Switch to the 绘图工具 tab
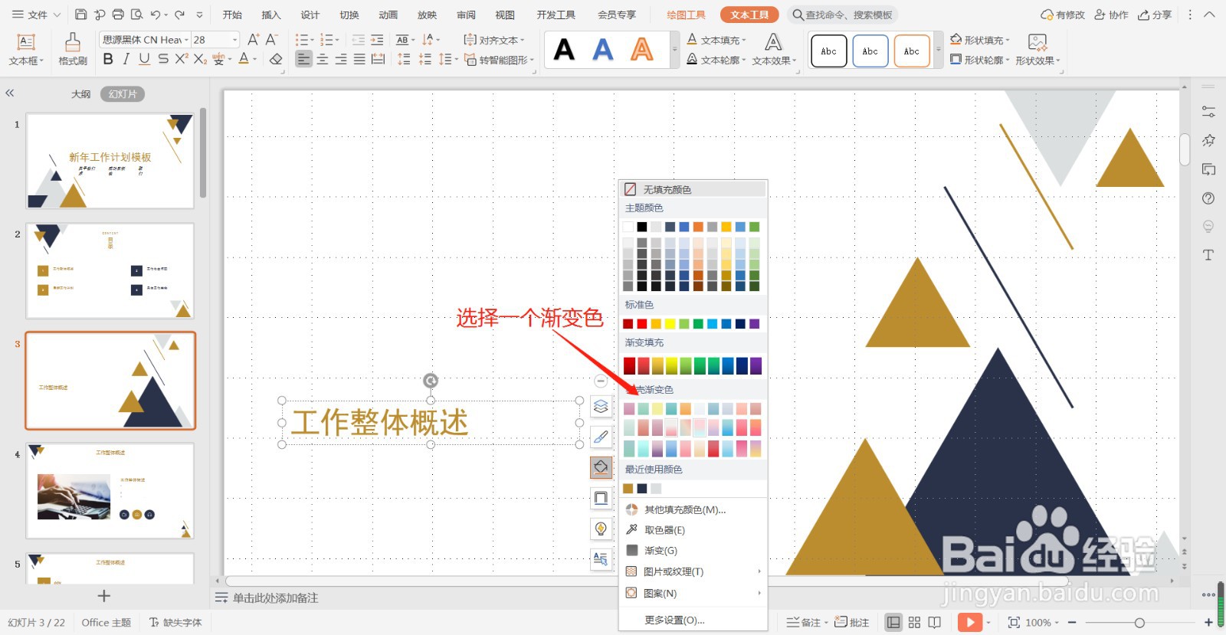1226x635 pixels. [686, 15]
